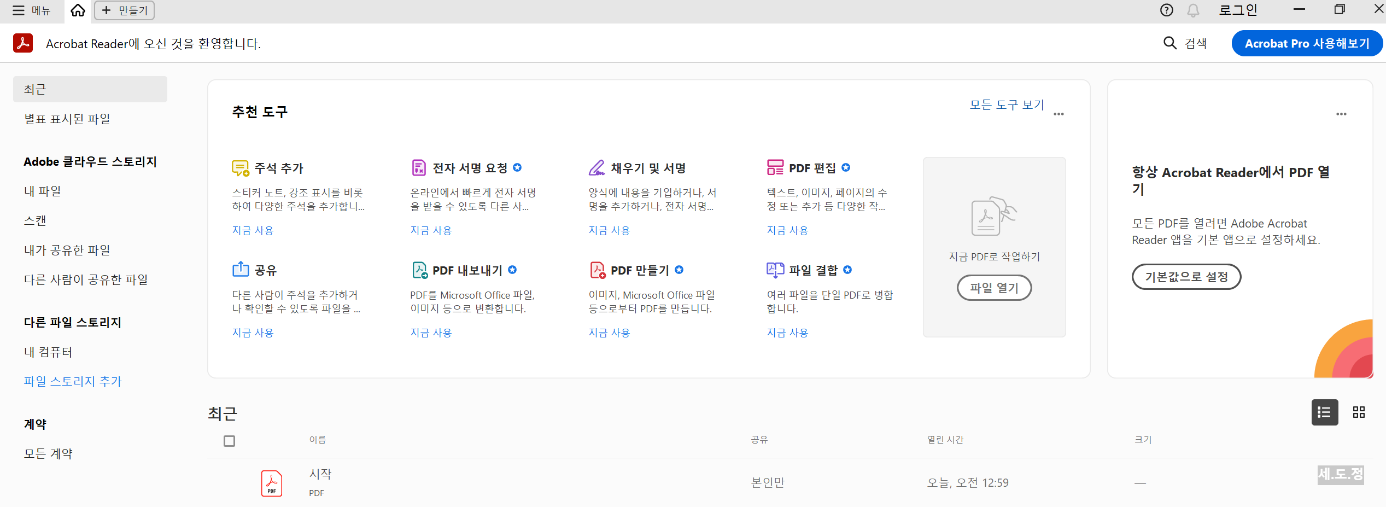Click the premium badge beside 전자 서명 요청
Screen dimensions: 1386x507
click(x=517, y=167)
